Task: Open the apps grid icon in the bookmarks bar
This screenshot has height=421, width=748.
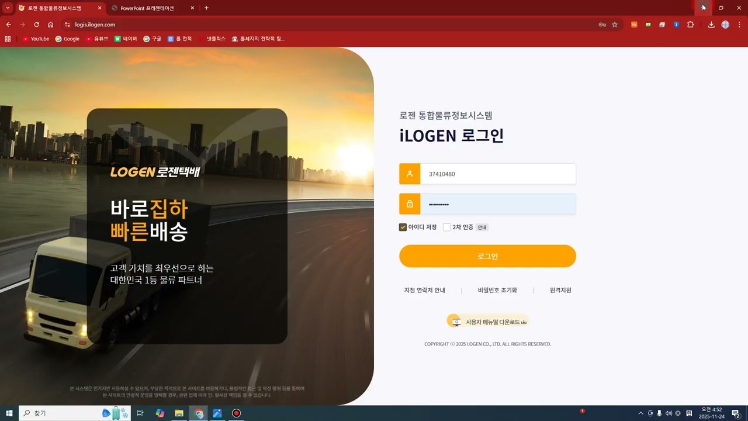Action: point(8,39)
